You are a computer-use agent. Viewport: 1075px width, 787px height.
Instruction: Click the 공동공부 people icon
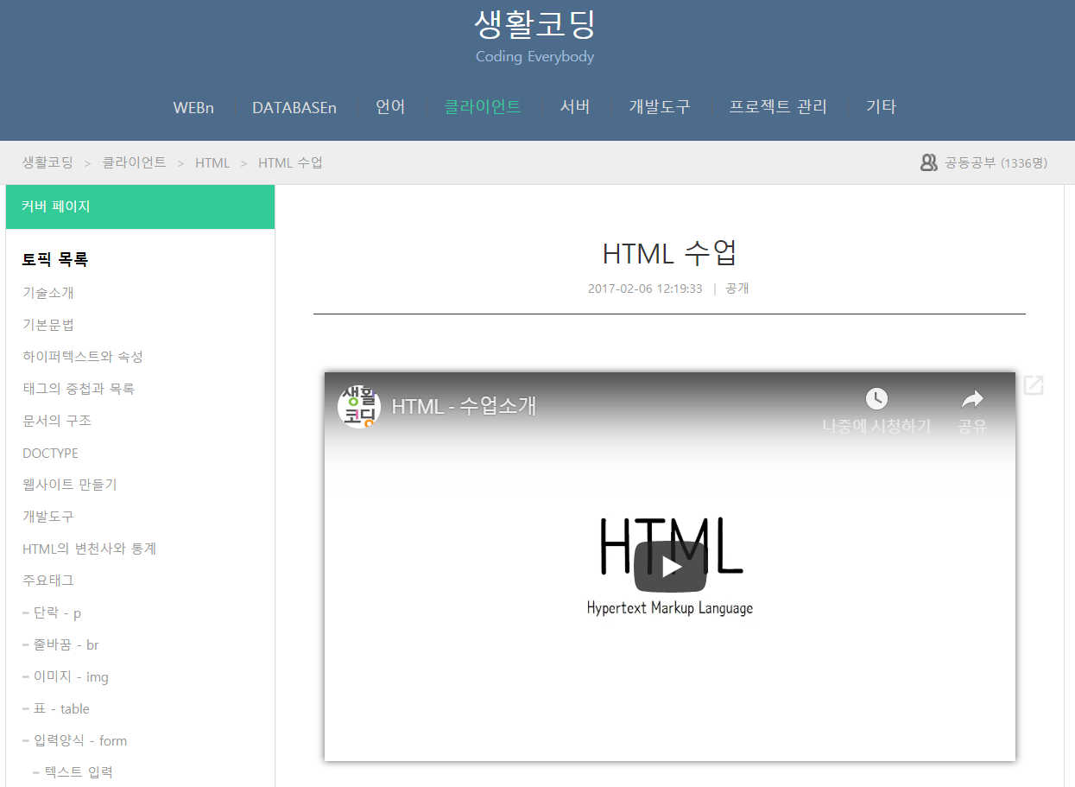(x=929, y=162)
